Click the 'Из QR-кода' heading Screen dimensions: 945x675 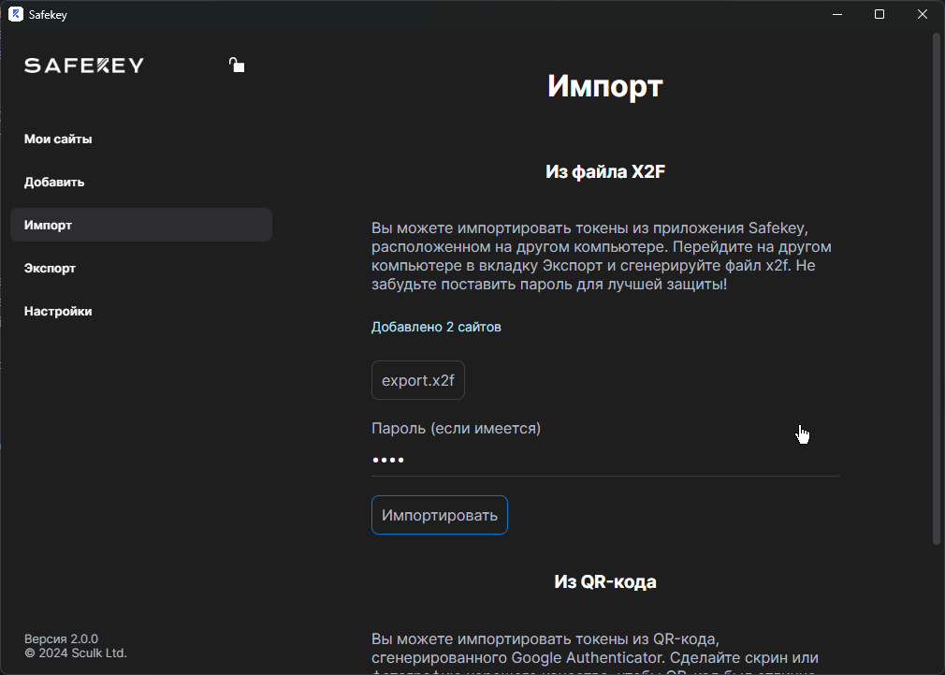(605, 581)
